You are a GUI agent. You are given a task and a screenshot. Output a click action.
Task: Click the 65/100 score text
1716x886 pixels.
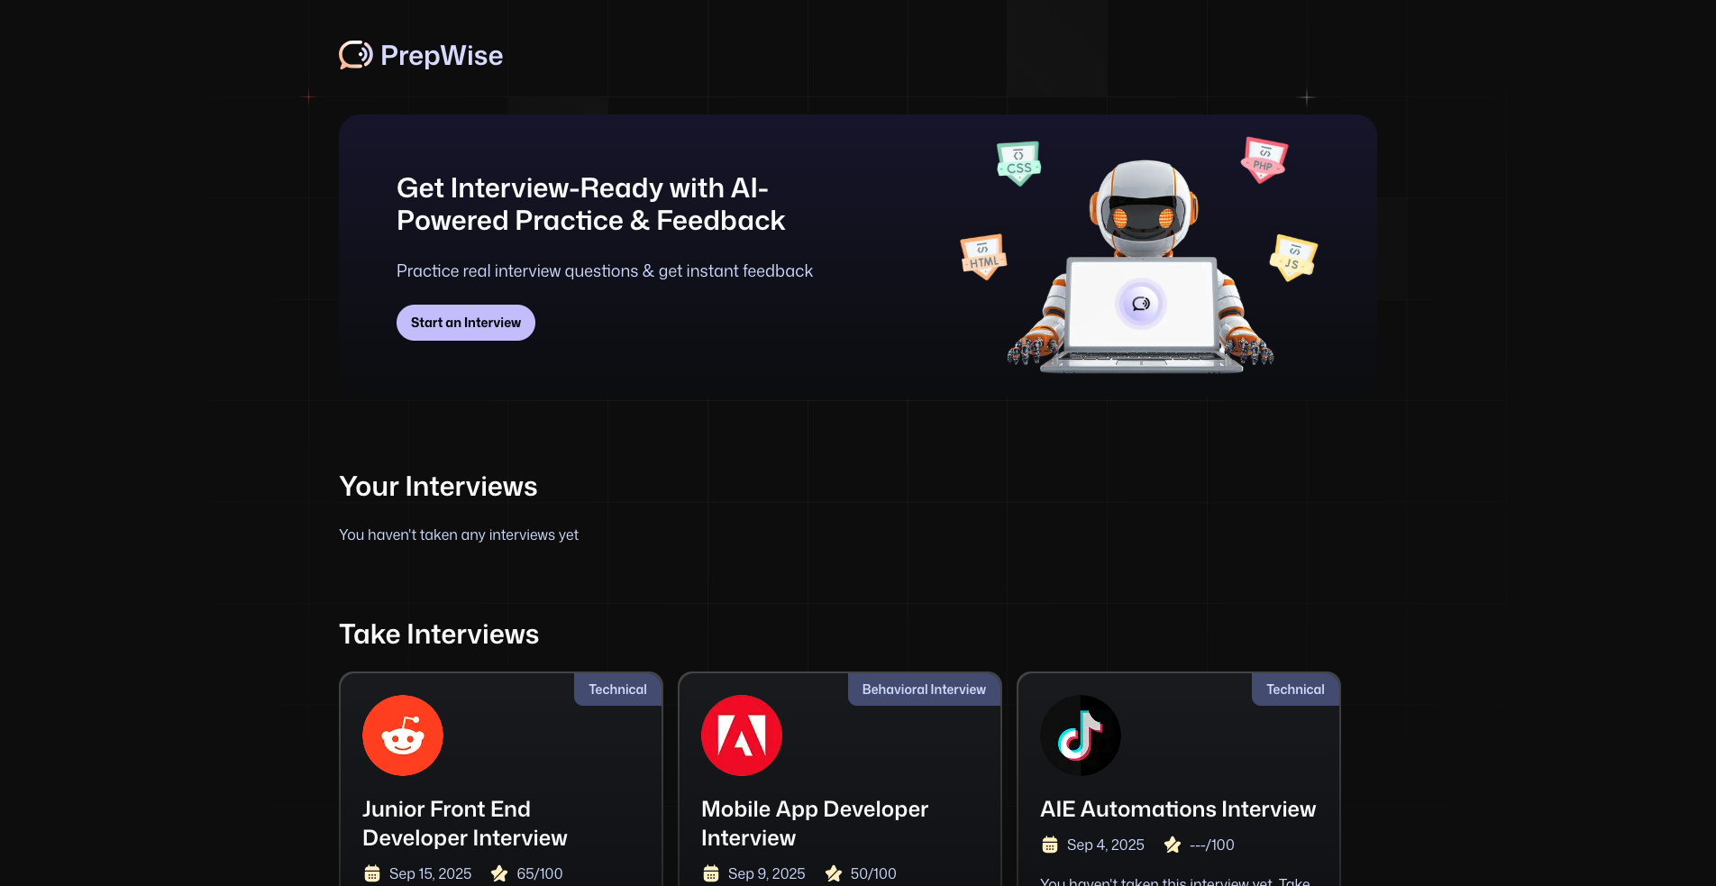(x=540, y=873)
